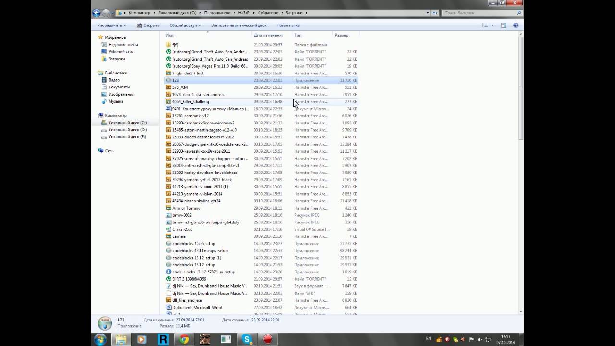The height and width of the screenshot is (346, 615).
Task: Open the Видео library
Action: click(114, 80)
